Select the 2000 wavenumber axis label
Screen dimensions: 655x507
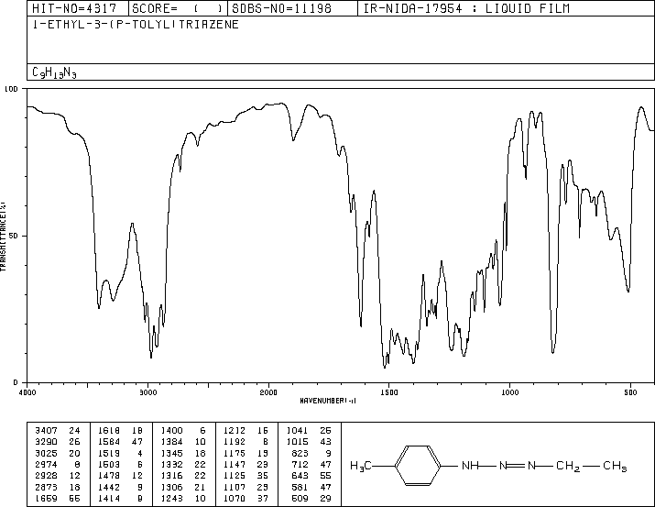click(268, 392)
